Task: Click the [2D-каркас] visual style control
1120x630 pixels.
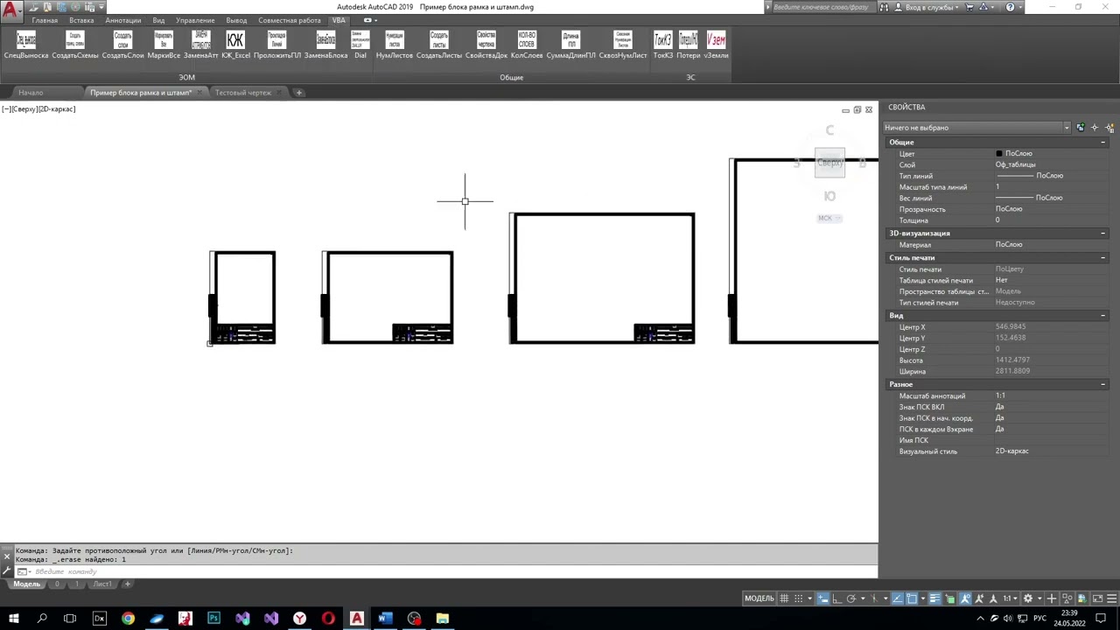Action: pyautogui.click(x=57, y=109)
